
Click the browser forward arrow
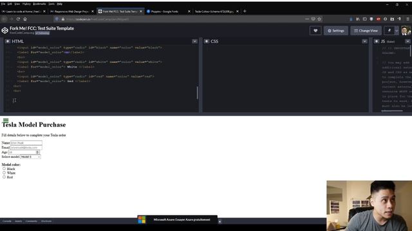tap(12, 19)
